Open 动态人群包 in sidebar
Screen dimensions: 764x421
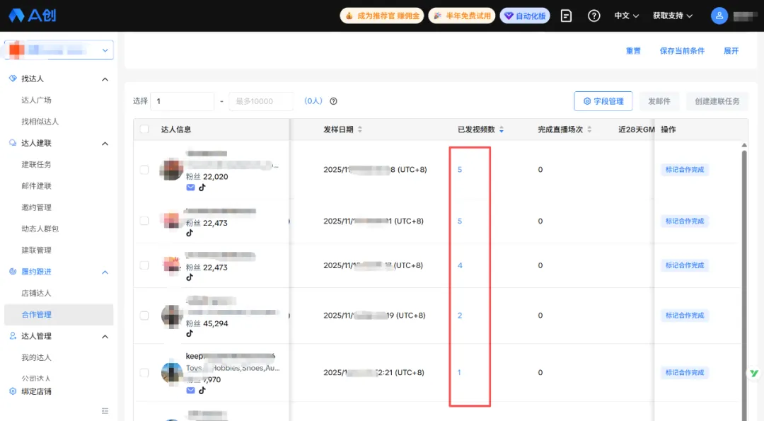pyautogui.click(x=40, y=229)
